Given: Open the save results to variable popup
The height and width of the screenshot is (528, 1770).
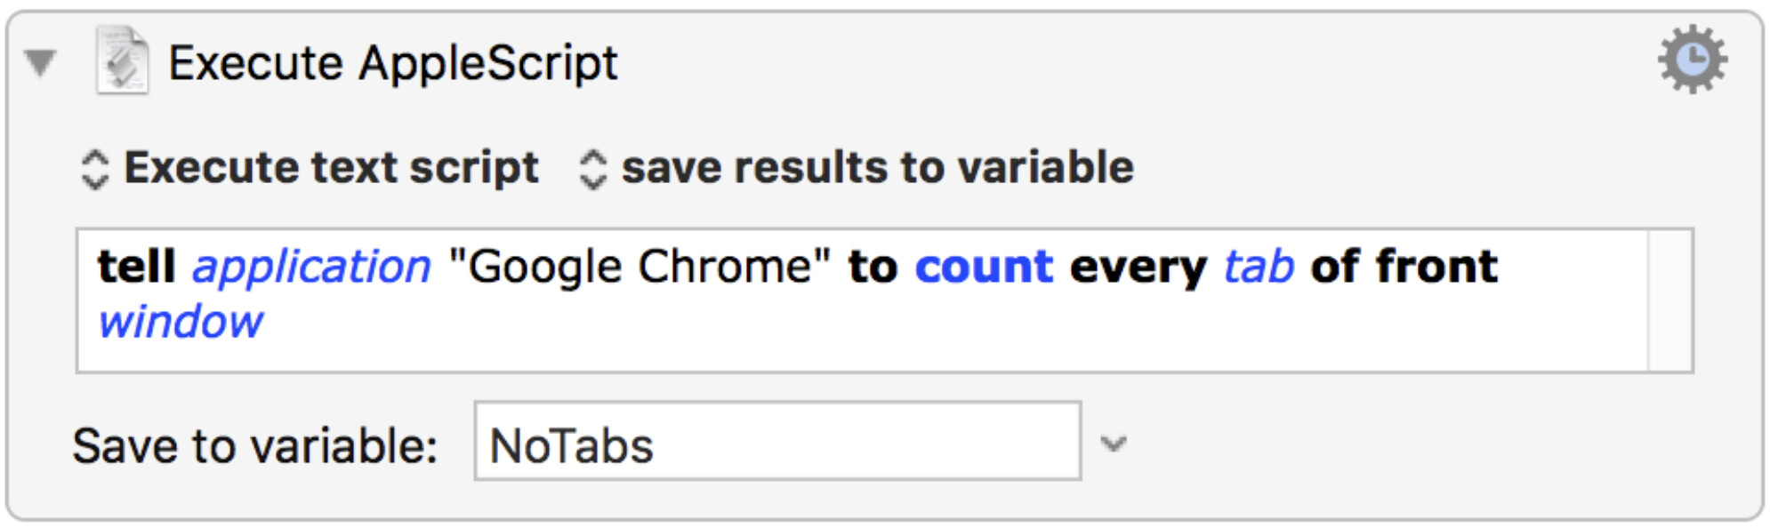Looking at the screenshot, I should click(857, 167).
